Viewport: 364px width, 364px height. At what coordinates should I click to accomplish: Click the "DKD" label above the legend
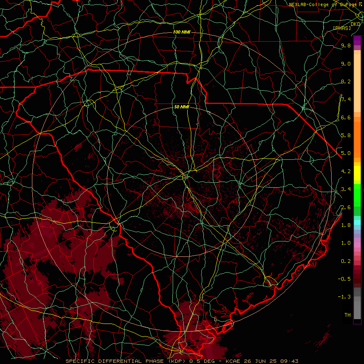pos(356,24)
